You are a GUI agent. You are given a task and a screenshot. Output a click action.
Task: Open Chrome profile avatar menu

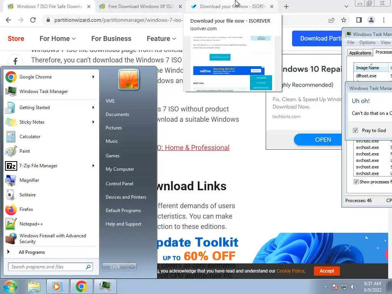pos(371,20)
